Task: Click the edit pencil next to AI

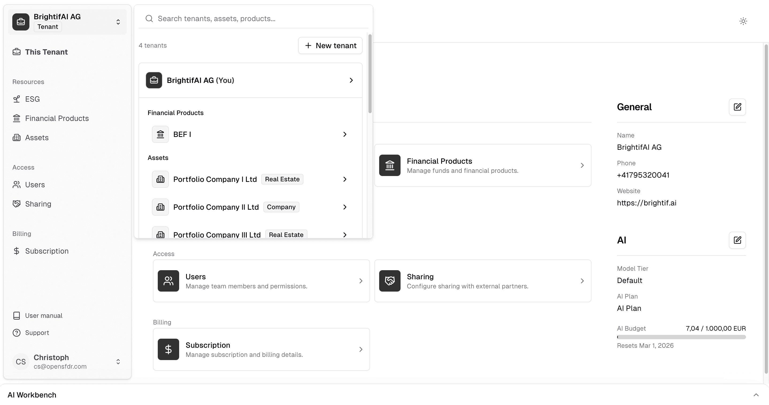Action: click(x=737, y=240)
